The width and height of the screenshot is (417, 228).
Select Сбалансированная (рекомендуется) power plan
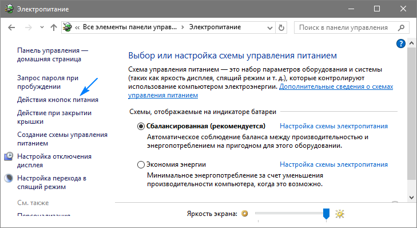141,126
